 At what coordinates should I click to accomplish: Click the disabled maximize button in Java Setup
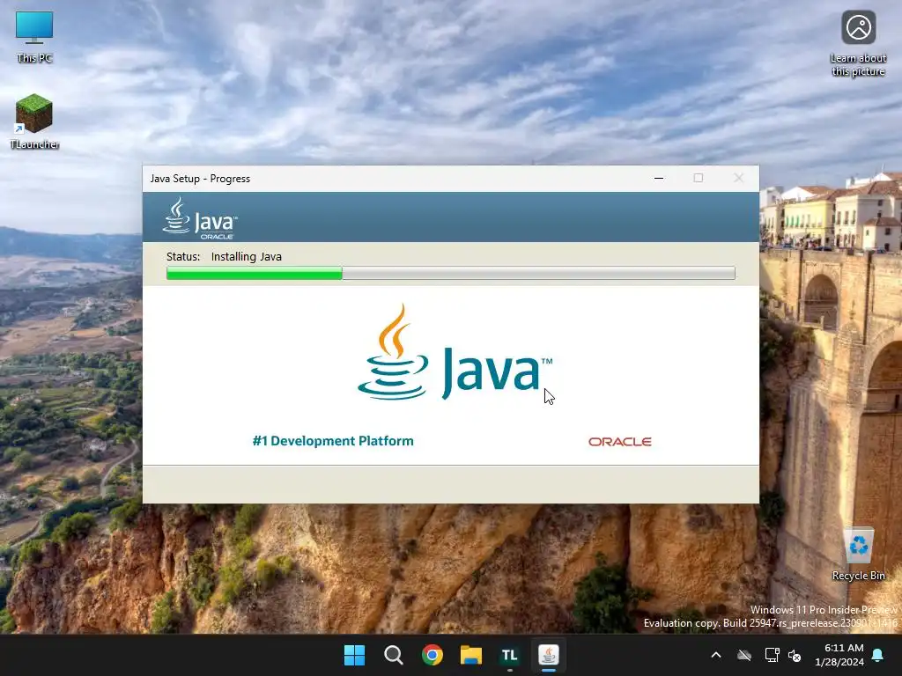click(x=699, y=178)
